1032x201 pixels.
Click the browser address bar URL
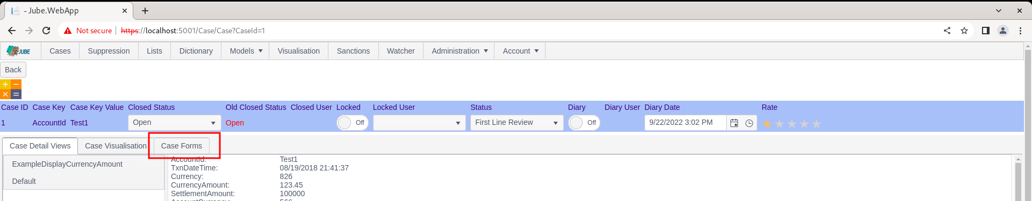pos(193,31)
